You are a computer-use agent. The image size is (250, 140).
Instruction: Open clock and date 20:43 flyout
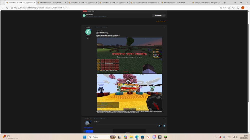click(x=244, y=137)
